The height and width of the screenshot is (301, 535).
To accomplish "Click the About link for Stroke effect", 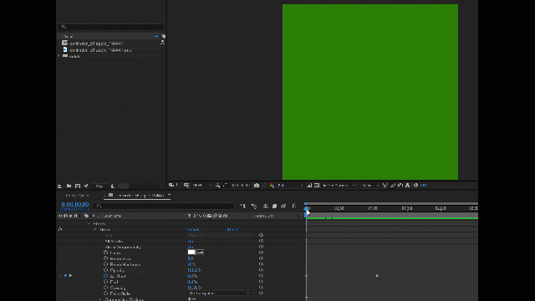I will 232,230.
